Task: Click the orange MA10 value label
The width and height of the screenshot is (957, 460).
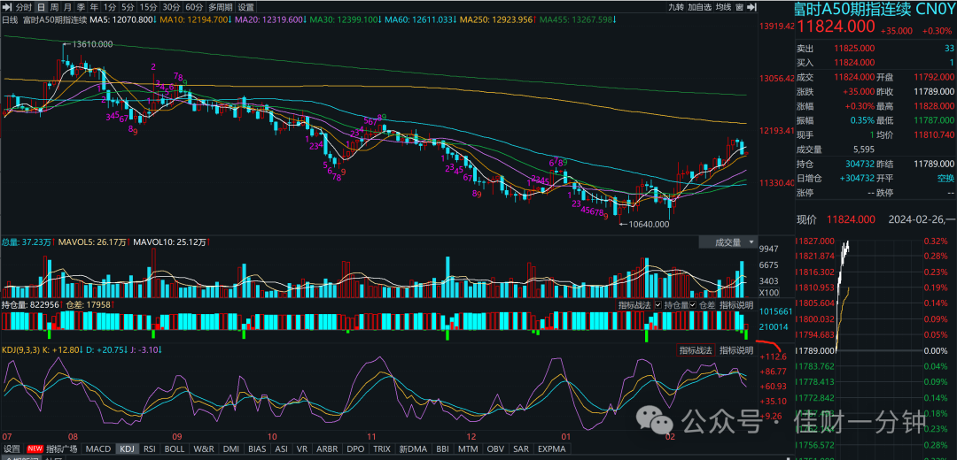Action: pyautogui.click(x=195, y=20)
